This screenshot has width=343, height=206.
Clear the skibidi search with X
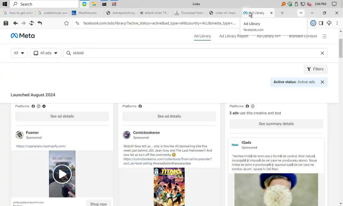coord(322,53)
